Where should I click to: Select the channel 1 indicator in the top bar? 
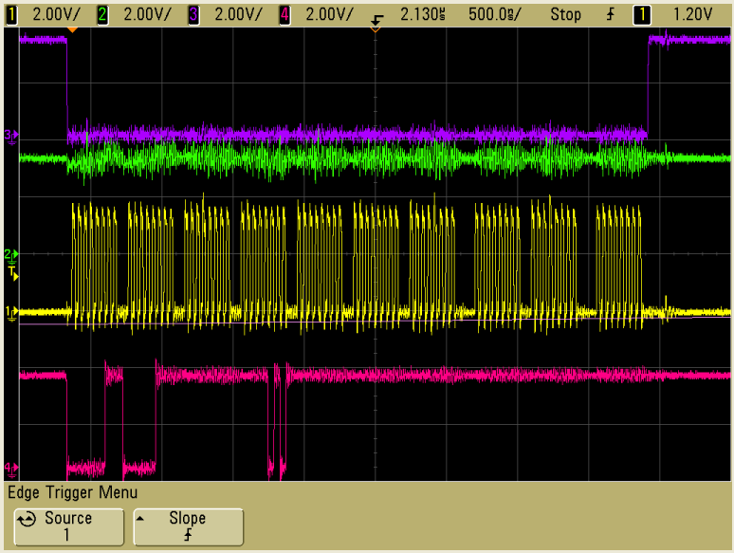pos(11,15)
